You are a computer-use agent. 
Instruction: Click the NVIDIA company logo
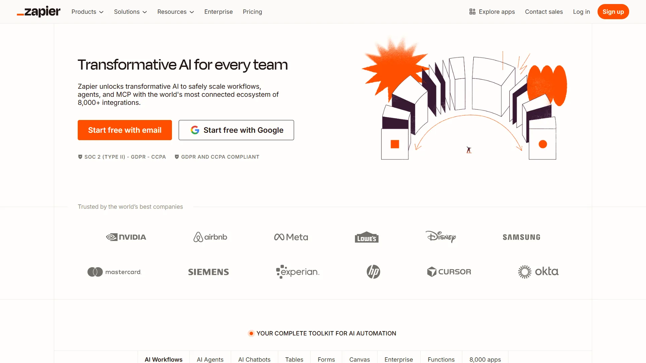pyautogui.click(x=125, y=237)
